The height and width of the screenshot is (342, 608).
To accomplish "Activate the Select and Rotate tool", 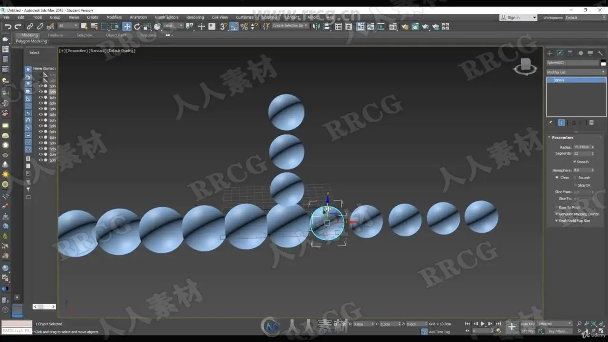I will [x=137, y=27].
